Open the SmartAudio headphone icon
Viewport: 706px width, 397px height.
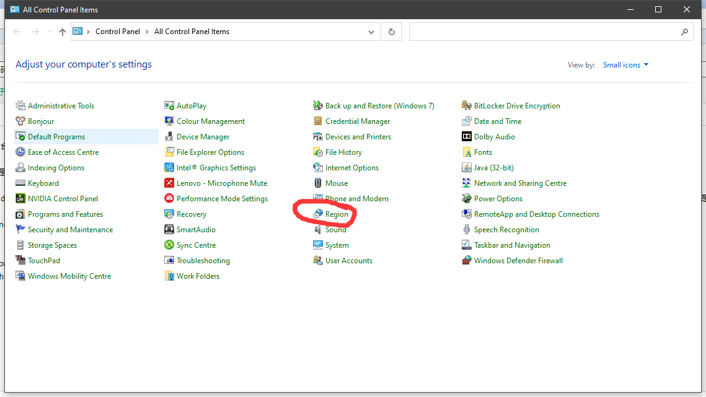tap(169, 230)
